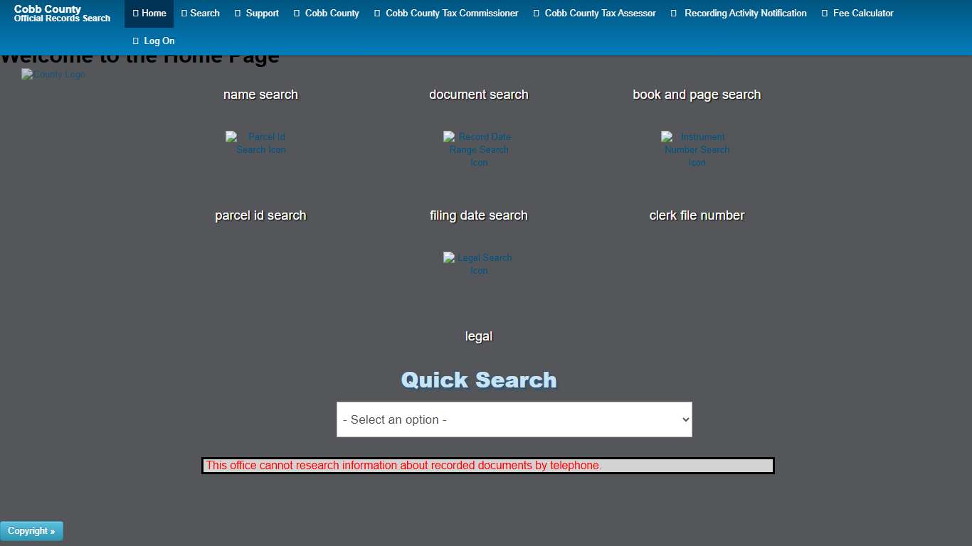972x546 pixels.
Task: Open book and page search
Action: 696,94
